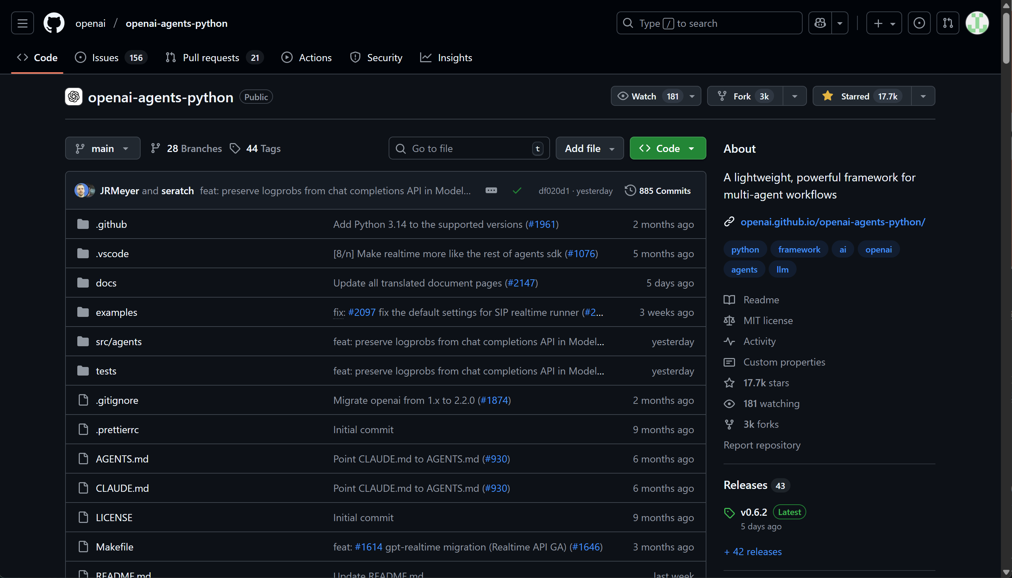Click the GitHub octocat logo
Viewport: 1012px width, 578px height.
tap(54, 23)
